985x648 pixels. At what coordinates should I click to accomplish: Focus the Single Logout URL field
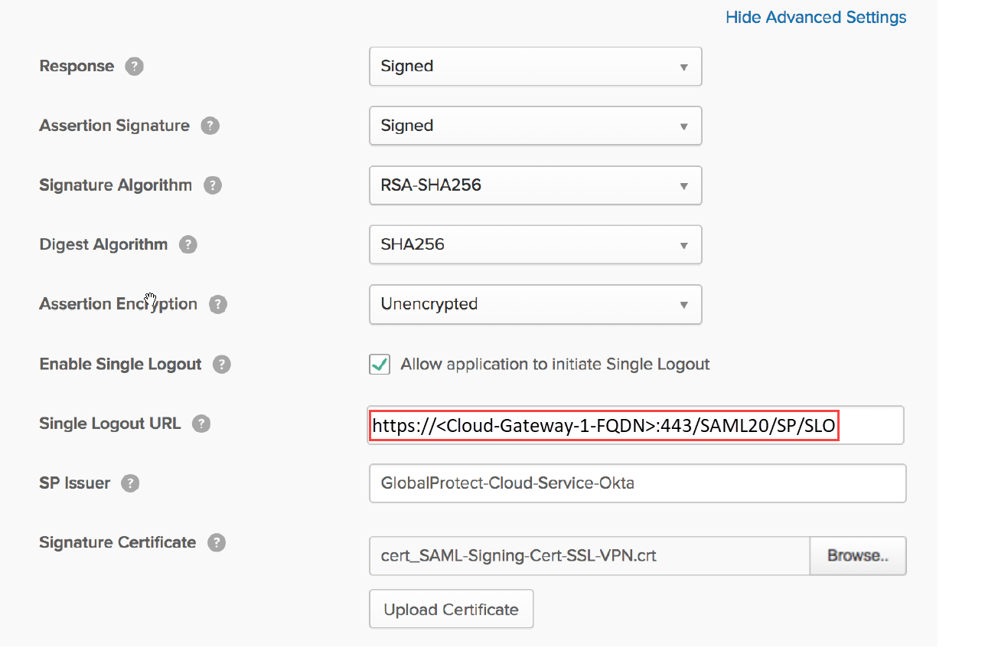[635, 426]
